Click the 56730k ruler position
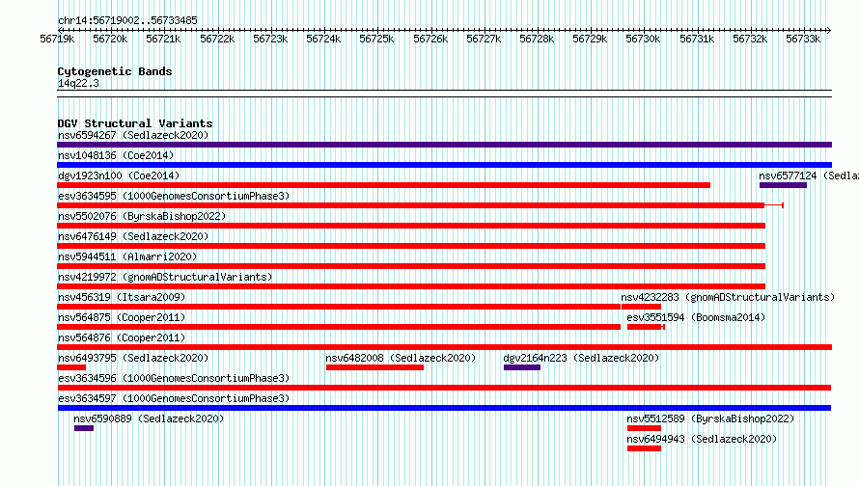859x486 pixels. pos(643,39)
